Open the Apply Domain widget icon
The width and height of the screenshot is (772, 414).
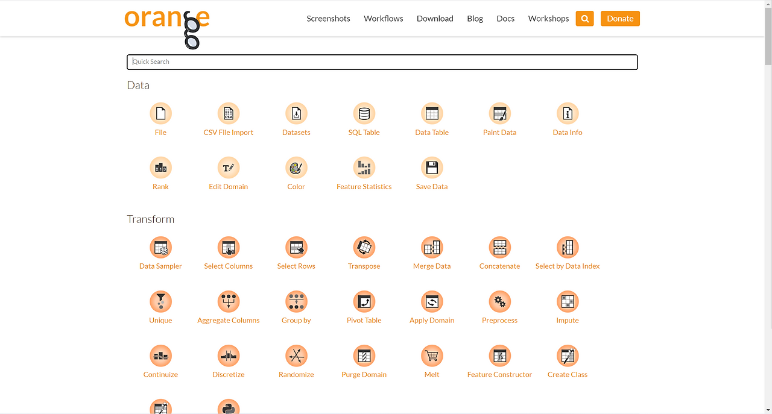432,301
